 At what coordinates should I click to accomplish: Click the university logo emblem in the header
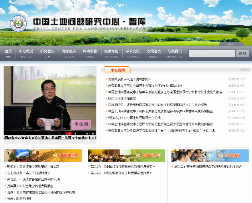(x=18, y=24)
